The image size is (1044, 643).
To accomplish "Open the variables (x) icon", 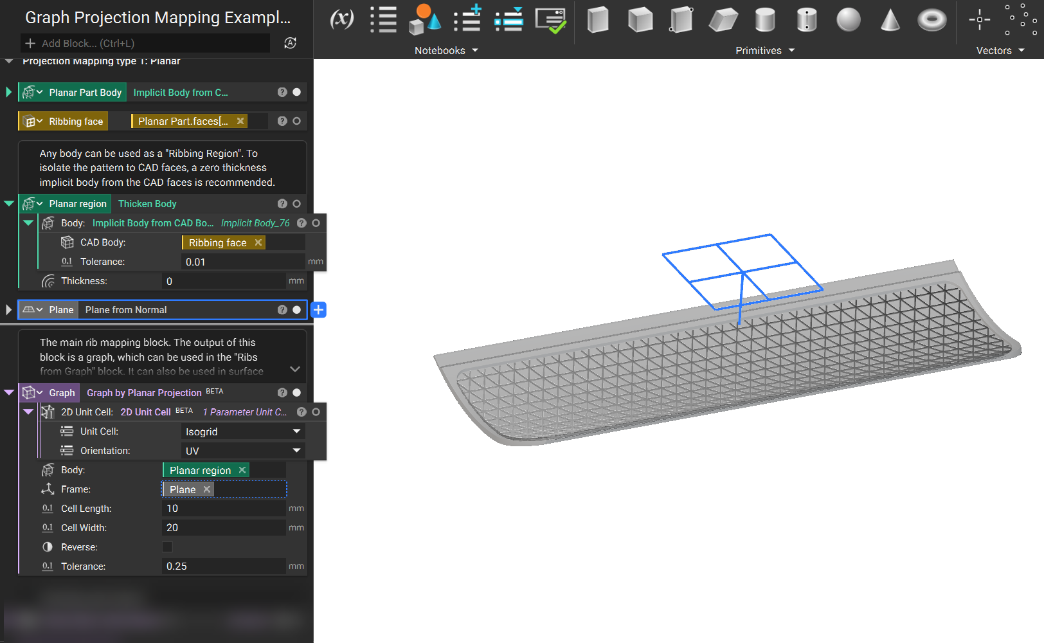I will point(341,19).
